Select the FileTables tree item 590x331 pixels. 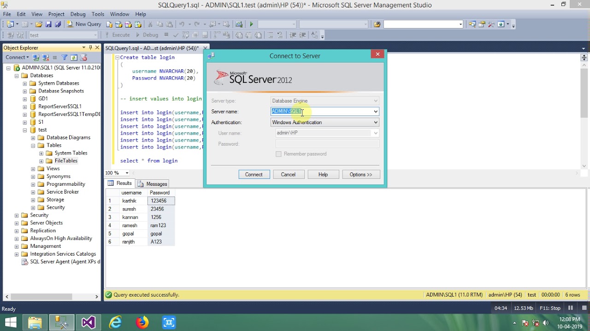(66, 161)
